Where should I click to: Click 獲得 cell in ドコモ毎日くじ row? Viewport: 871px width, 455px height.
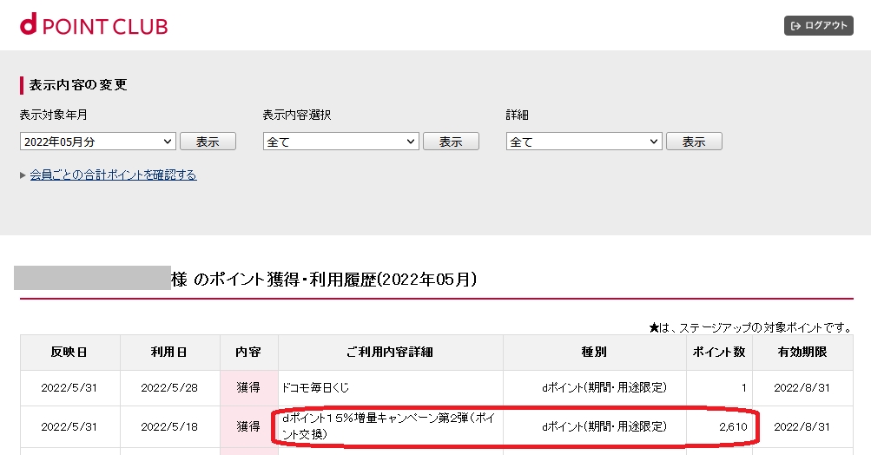[x=249, y=388]
